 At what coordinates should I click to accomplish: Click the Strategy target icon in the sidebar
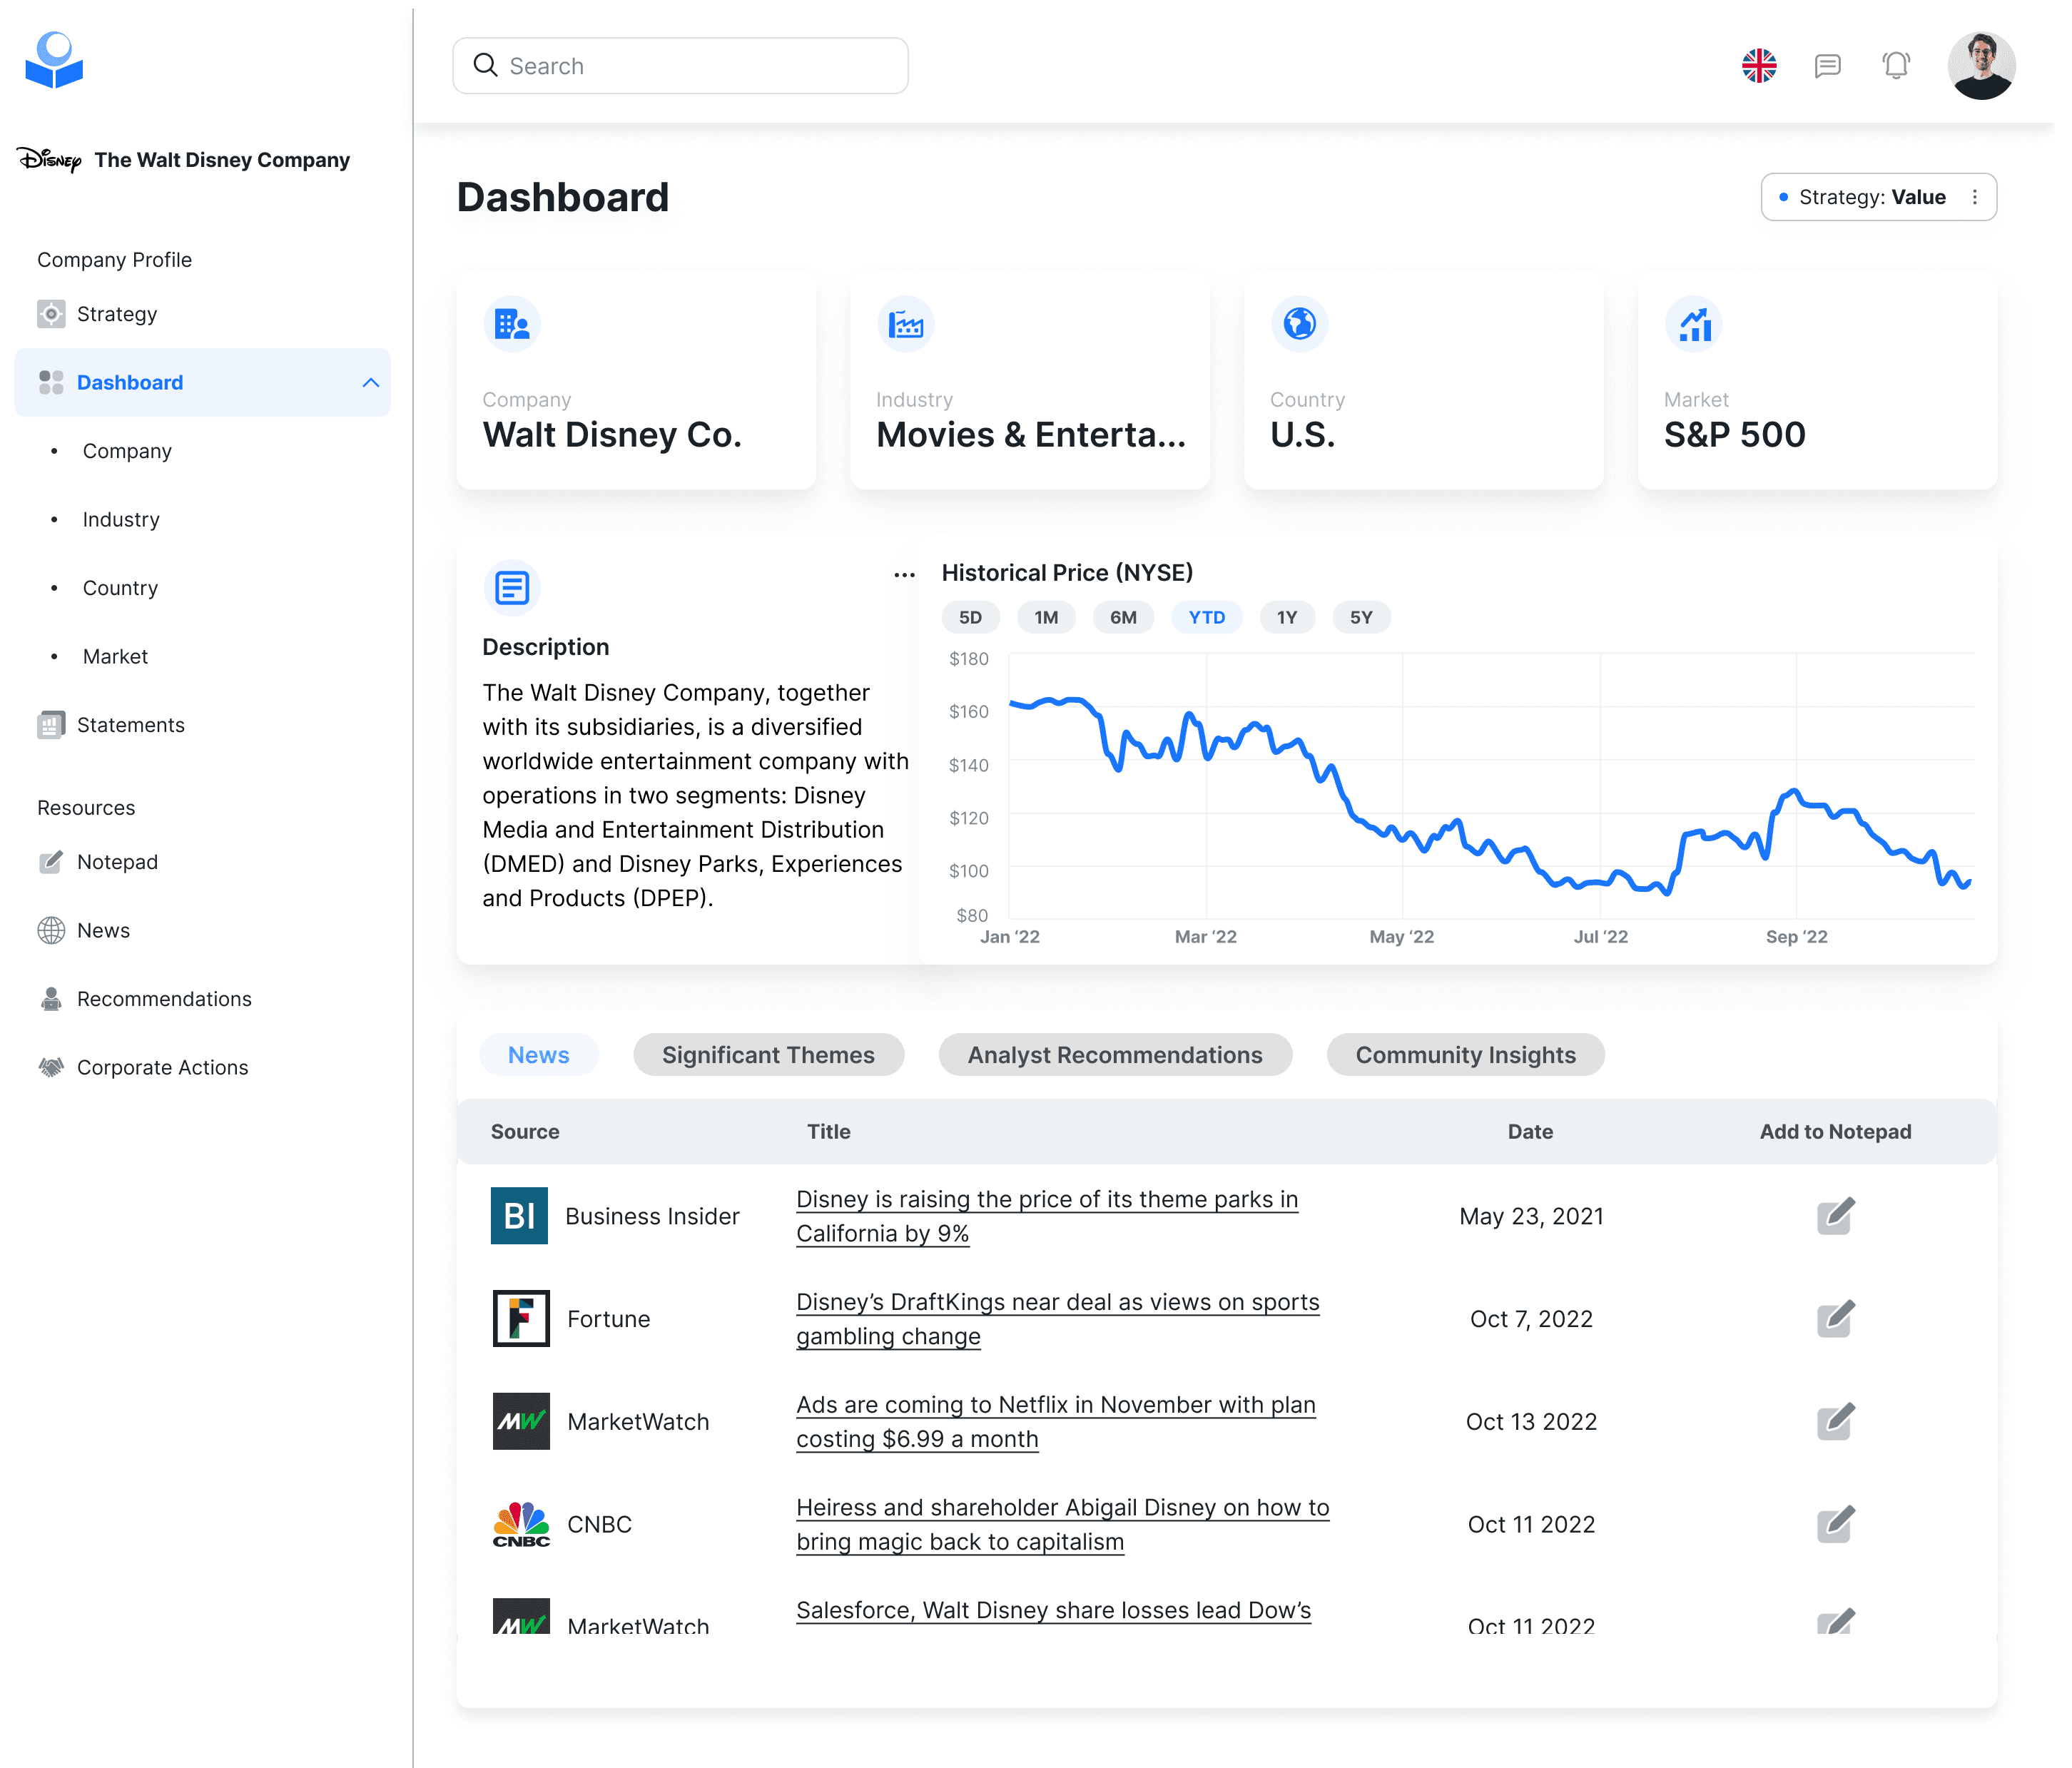pyautogui.click(x=51, y=314)
